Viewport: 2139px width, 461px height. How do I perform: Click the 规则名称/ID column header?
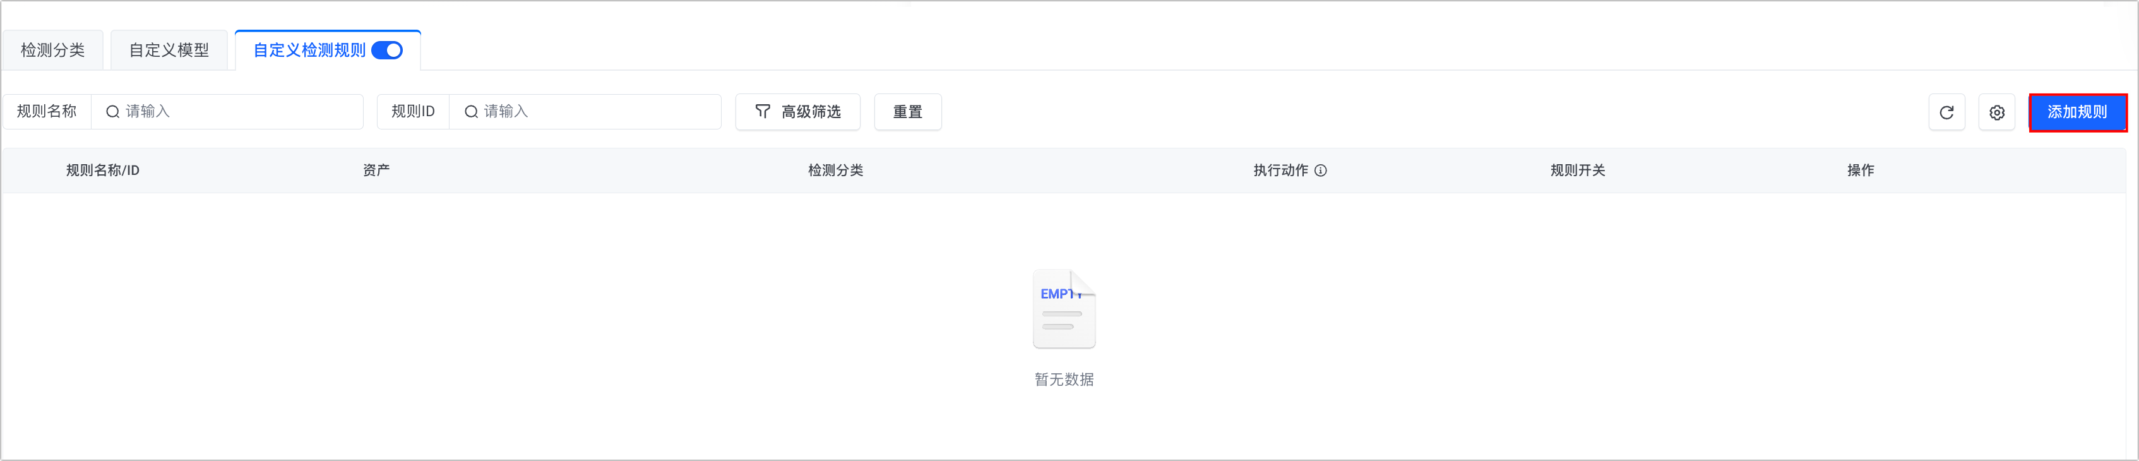103,171
